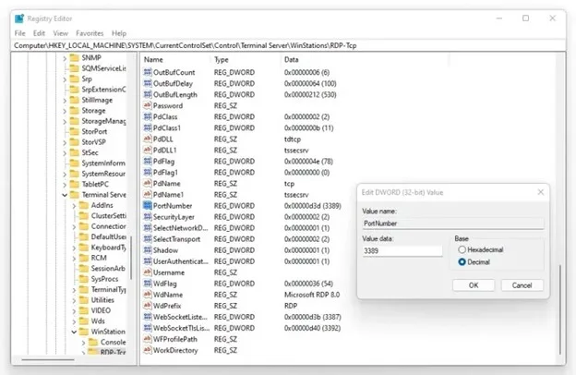Expand the StorVSP tree node
Image resolution: width=576 pixels, height=375 pixels.
tap(65, 142)
